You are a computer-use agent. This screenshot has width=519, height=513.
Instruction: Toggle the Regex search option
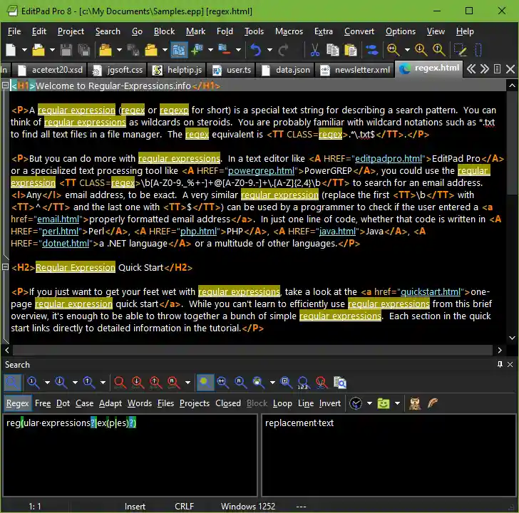pyautogui.click(x=18, y=403)
